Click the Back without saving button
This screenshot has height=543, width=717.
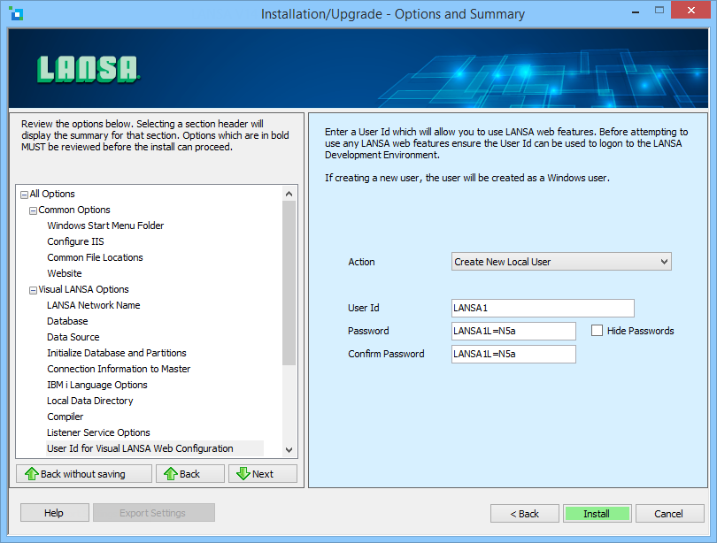pyautogui.click(x=84, y=474)
